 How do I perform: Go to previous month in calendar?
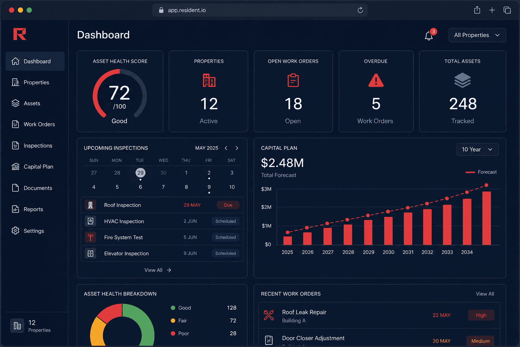226,148
